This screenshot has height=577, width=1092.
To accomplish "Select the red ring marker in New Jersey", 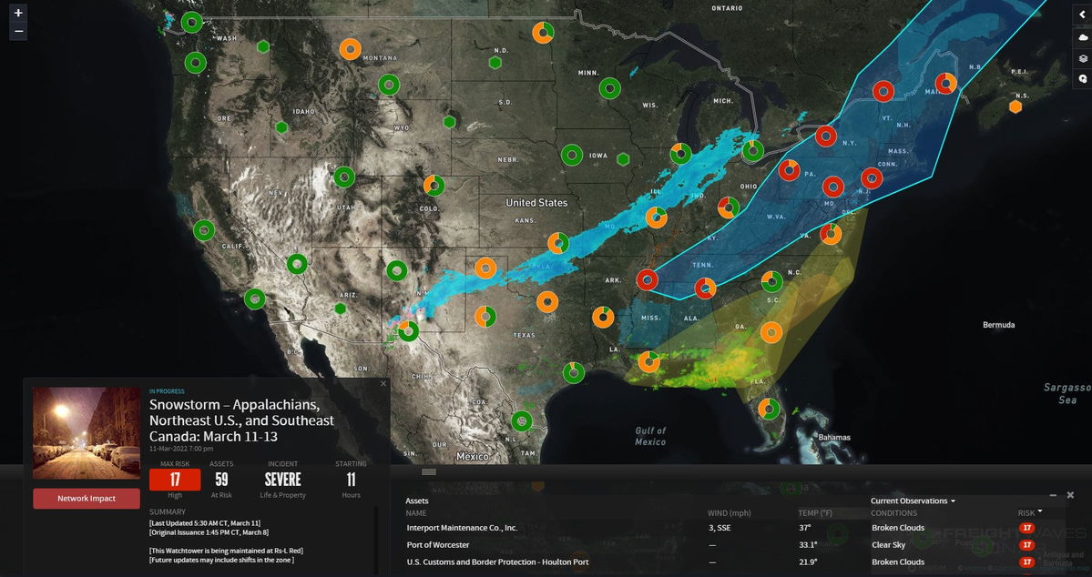I will pyautogui.click(x=872, y=178).
